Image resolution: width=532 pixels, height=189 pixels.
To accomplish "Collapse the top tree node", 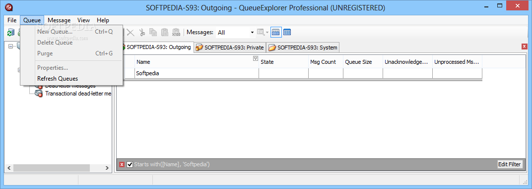I will (x=10, y=46).
